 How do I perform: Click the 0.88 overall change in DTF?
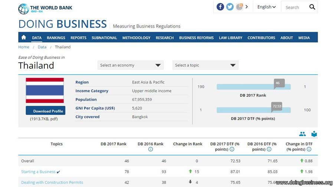(x=309, y=161)
